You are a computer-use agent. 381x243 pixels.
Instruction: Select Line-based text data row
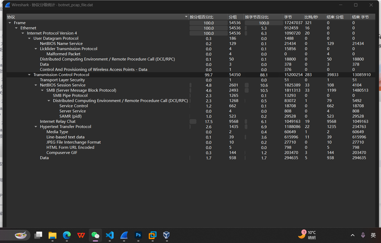coord(191,137)
